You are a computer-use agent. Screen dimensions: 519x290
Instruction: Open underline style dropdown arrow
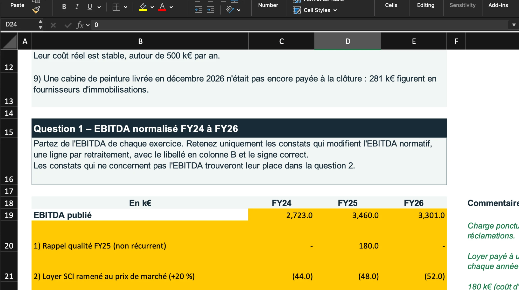click(99, 7)
